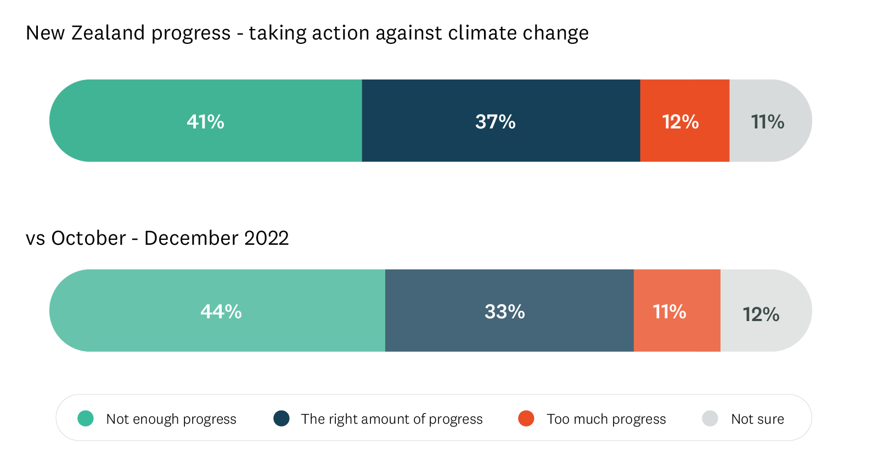Click the 33% value label text

[x=505, y=312]
